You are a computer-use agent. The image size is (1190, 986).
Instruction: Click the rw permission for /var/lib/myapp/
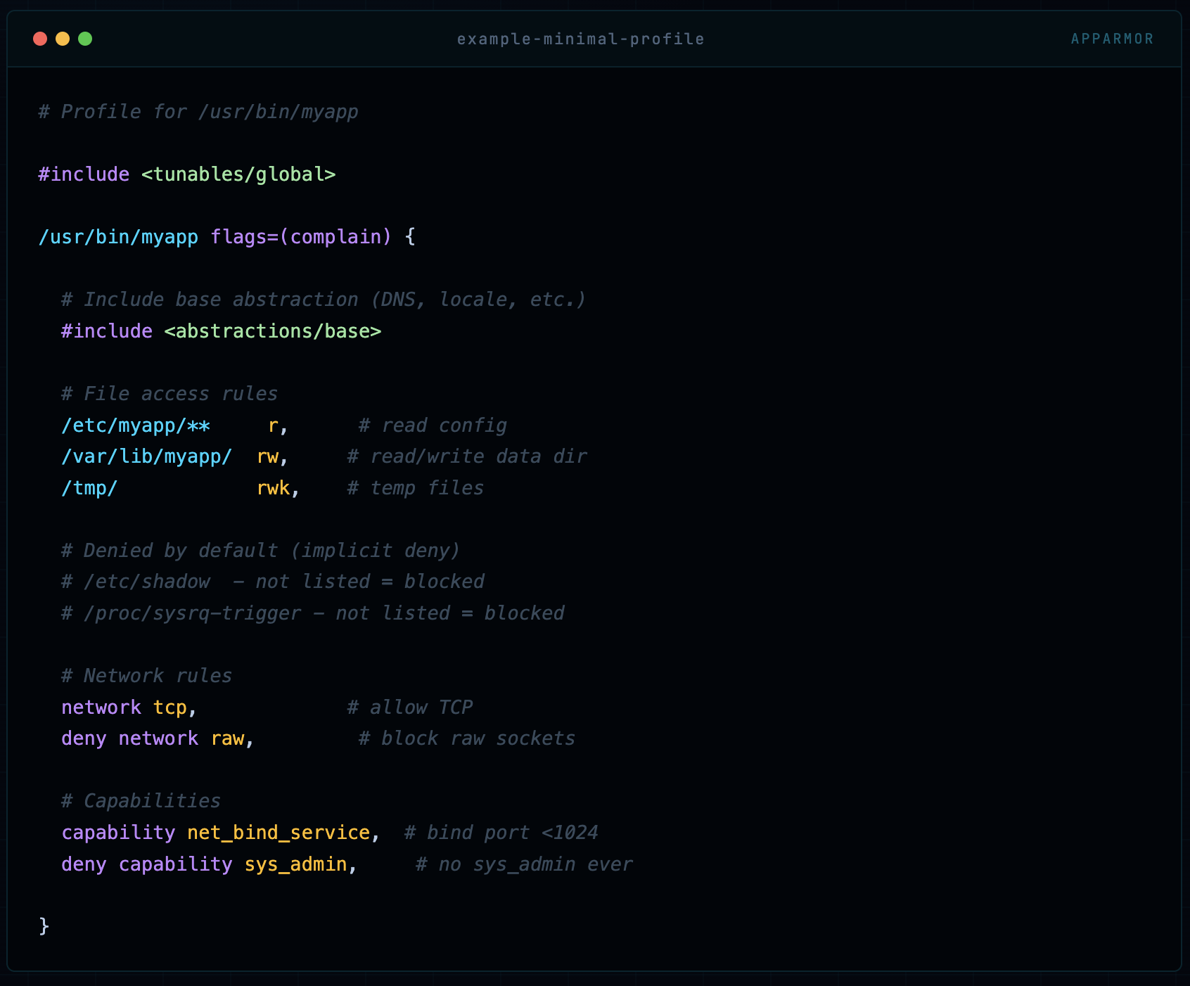[x=268, y=456]
